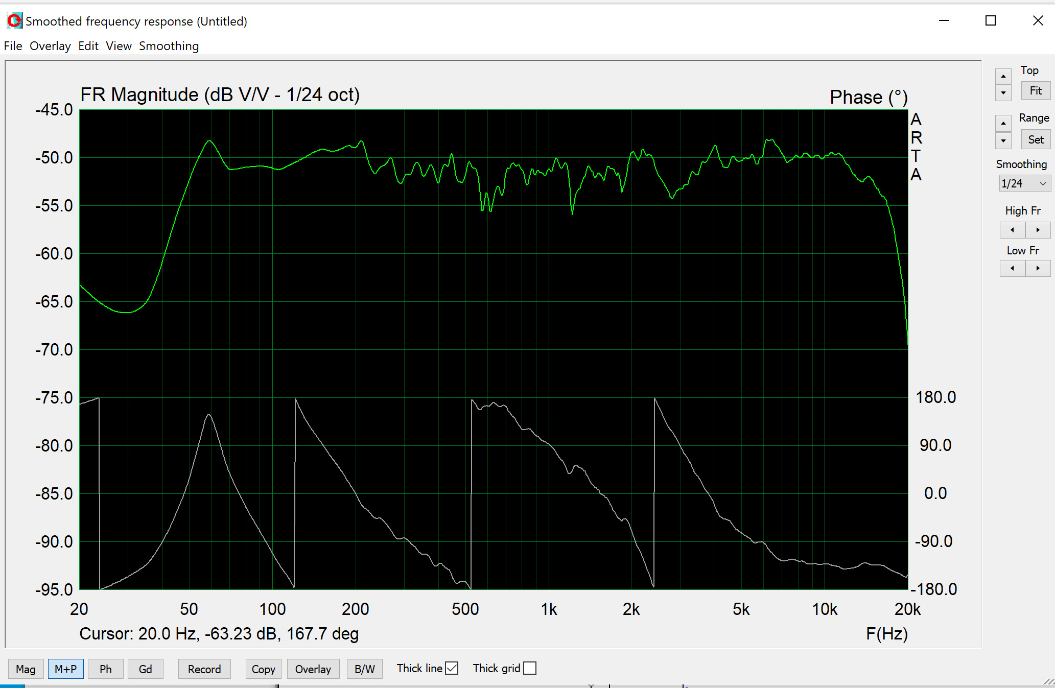Click the -45.0 dB top axis label
The image size is (1055, 688).
(54, 110)
